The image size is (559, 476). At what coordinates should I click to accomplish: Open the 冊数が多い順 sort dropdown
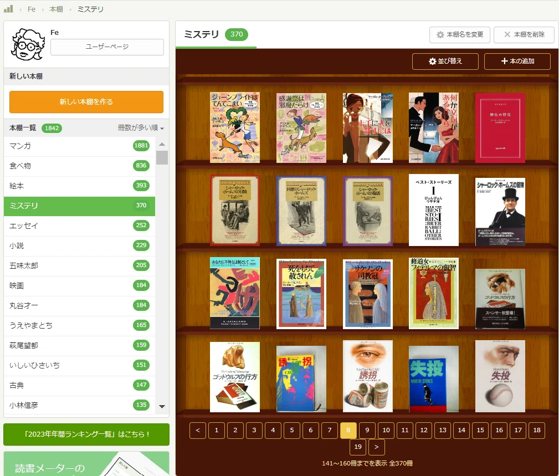[141, 127]
